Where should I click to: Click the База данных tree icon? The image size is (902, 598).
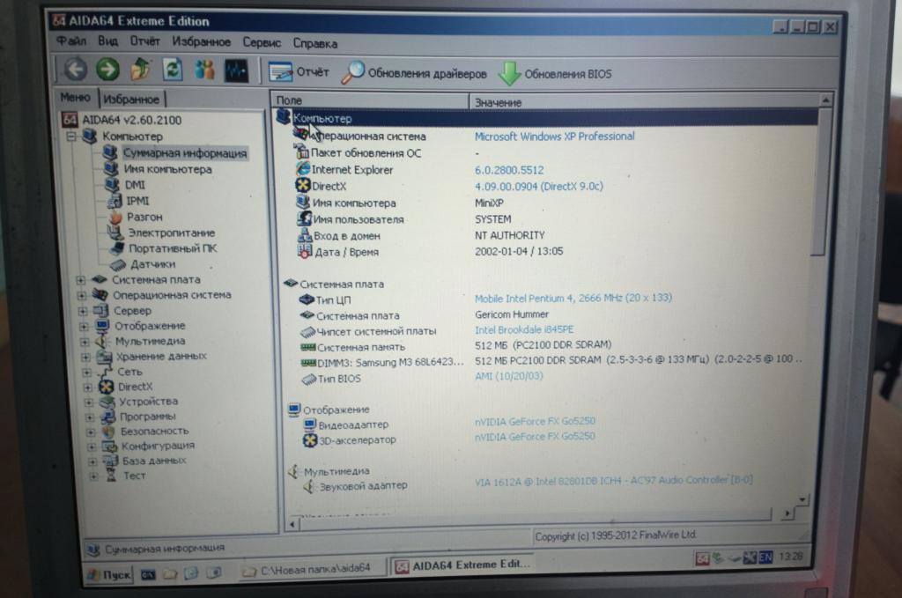(x=110, y=461)
